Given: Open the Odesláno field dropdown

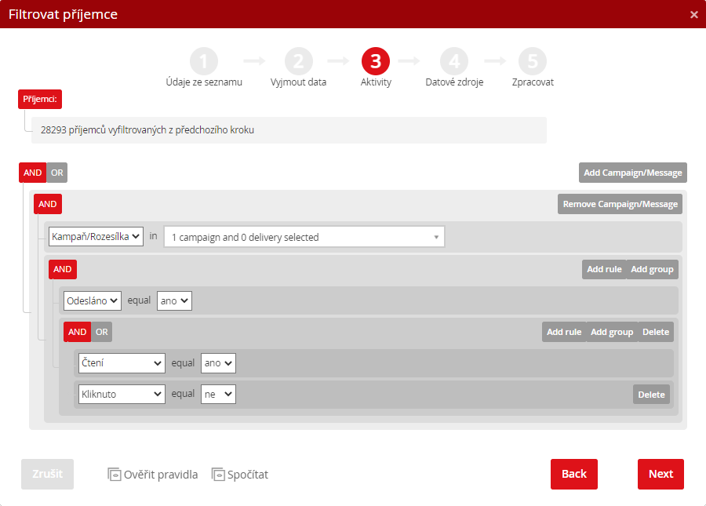Looking at the screenshot, I should tap(93, 300).
